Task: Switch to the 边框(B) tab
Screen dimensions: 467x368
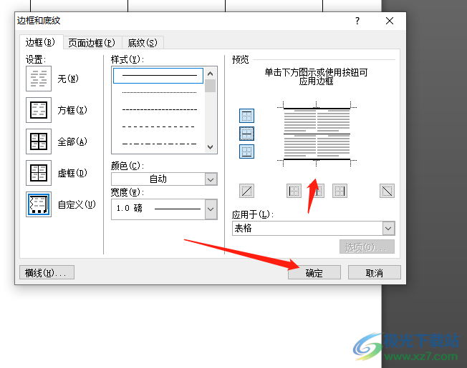Action: point(41,42)
